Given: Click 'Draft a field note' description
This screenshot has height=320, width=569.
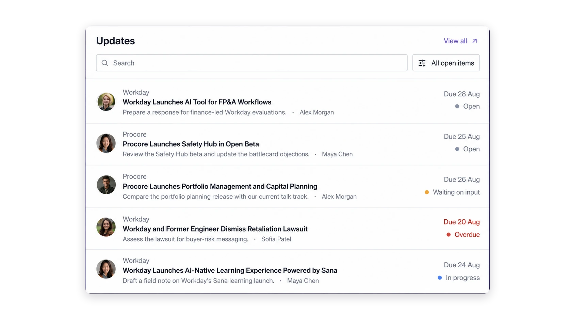Looking at the screenshot, I should 198,281.
